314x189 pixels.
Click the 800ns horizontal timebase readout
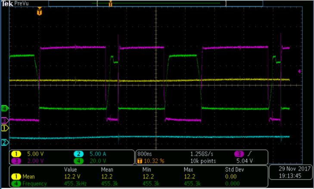[x=145, y=154]
